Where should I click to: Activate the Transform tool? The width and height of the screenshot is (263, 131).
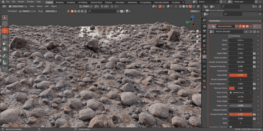tap(5, 49)
